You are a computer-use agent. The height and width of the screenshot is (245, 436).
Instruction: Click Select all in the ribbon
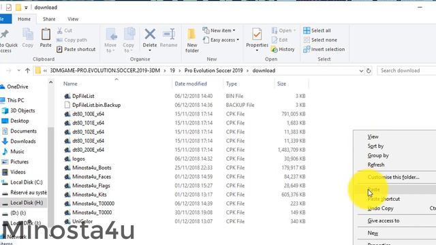(317, 31)
